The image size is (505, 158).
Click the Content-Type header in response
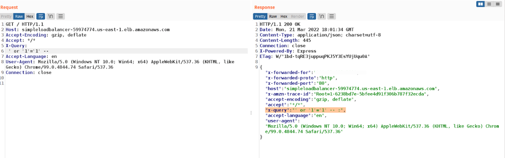coord(320,35)
